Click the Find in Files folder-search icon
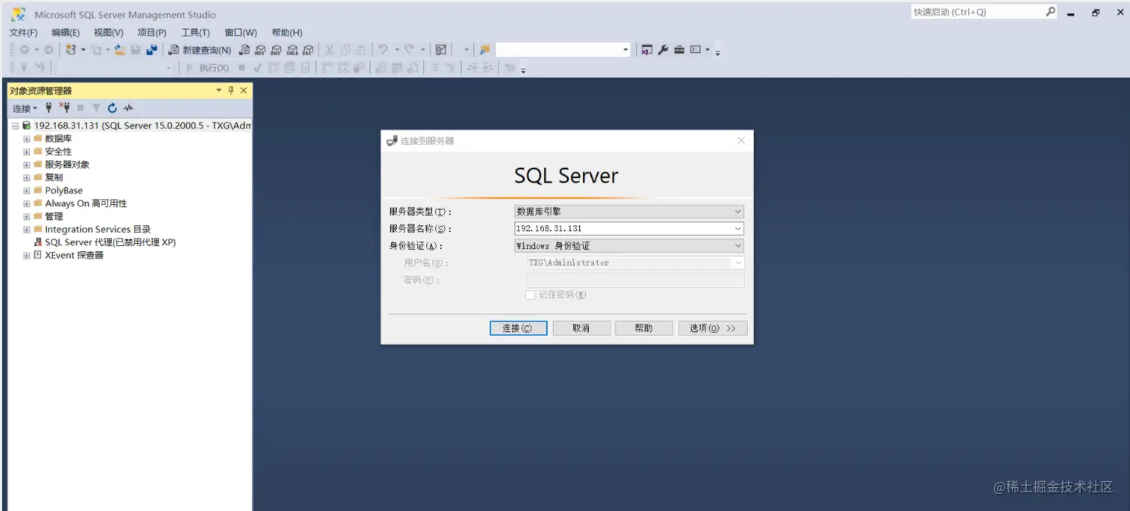This screenshot has height=511, width=1130. pyautogui.click(x=485, y=50)
